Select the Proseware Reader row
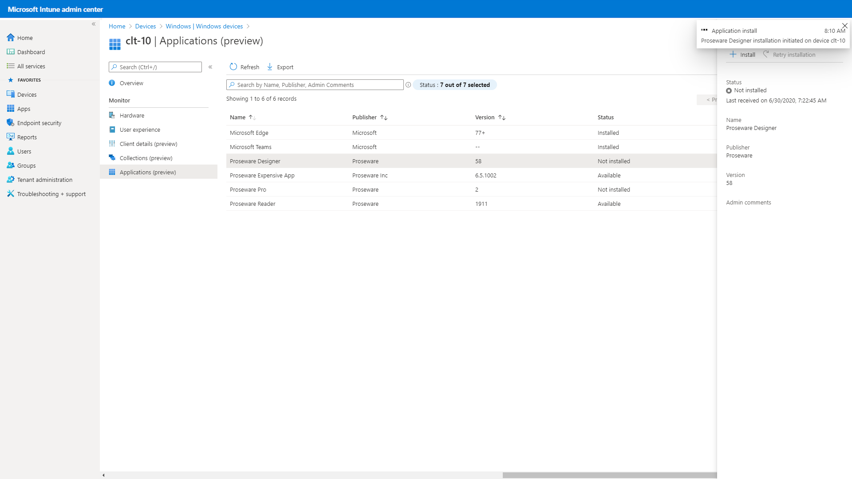 point(252,204)
